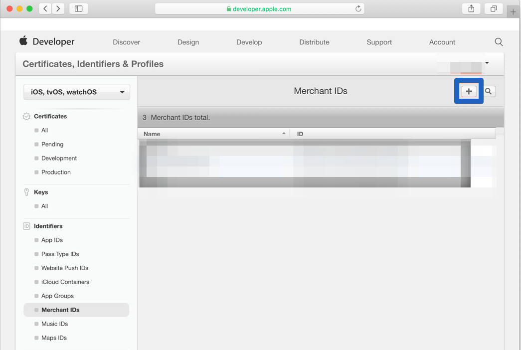Focus the developer.apple.com address bar
521x350 pixels.
[x=260, y=8]
